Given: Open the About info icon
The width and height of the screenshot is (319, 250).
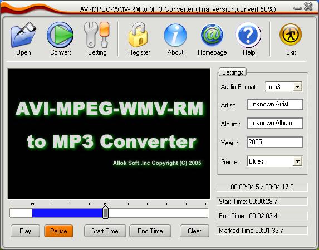Looking at the screenshot, I should click(x=175, y=35).
